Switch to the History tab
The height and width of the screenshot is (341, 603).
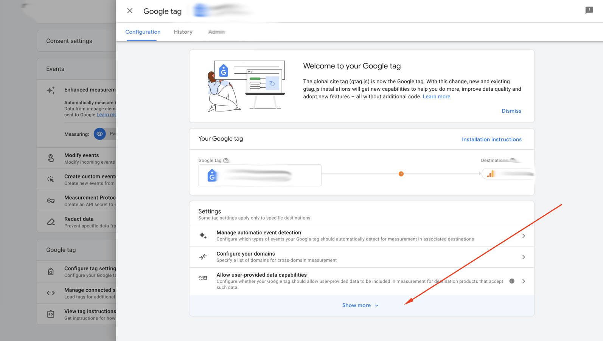(x=183, y=32)
